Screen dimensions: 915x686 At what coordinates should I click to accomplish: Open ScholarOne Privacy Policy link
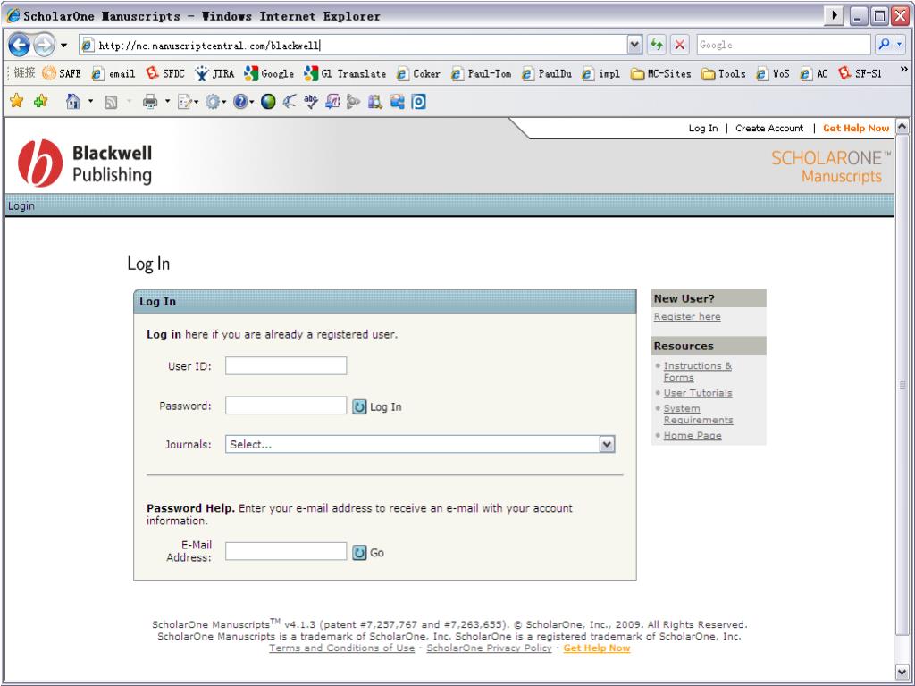coord(489,648)
